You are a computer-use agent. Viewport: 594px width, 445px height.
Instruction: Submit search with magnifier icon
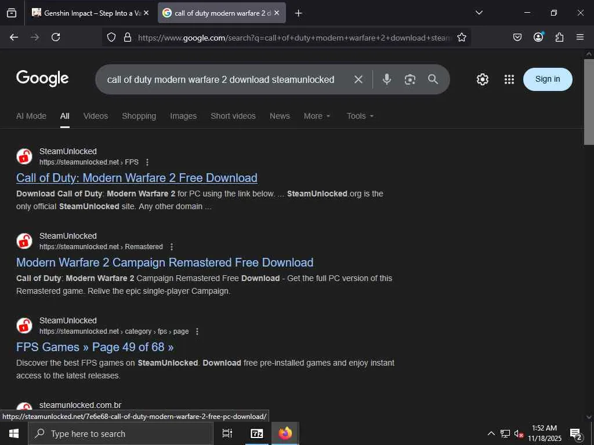[x=433, y=79]
